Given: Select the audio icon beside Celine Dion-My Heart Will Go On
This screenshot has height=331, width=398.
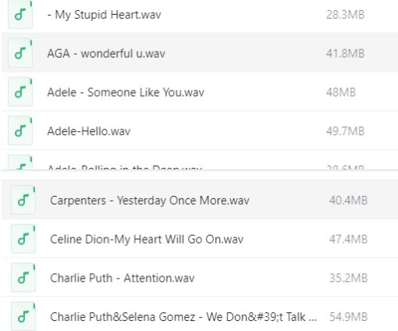Looking at the screenshot, I should [23, 239].
